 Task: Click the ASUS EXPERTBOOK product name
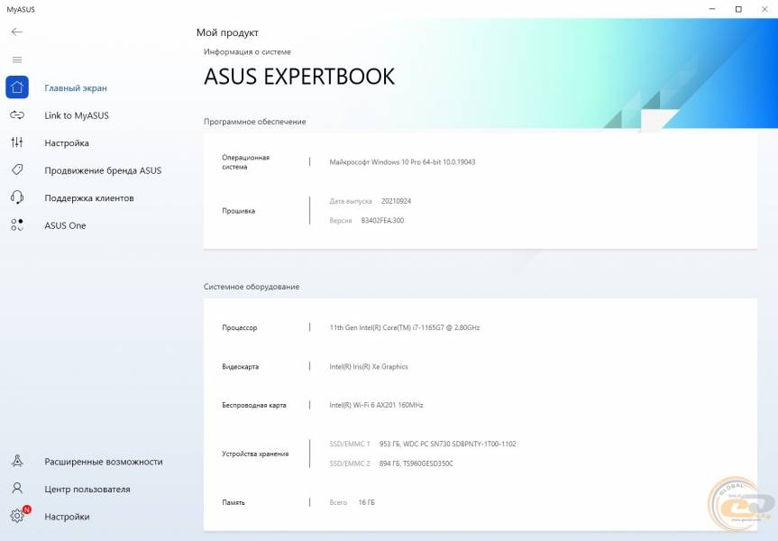pyautogui.click(x=299, y=77)
